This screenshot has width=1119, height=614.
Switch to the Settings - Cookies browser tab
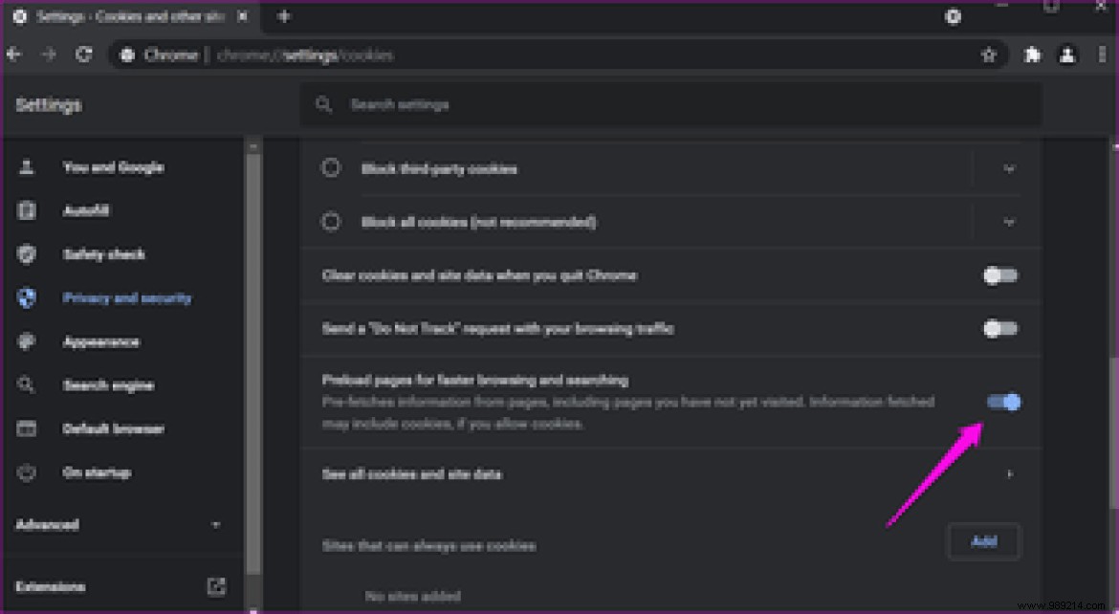124,16
